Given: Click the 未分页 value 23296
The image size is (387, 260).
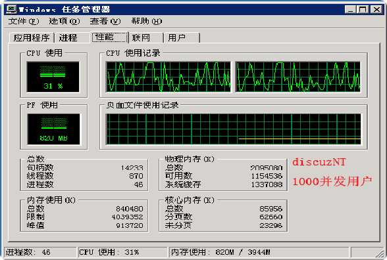Looking at the screenshot, I should point(271,225).
